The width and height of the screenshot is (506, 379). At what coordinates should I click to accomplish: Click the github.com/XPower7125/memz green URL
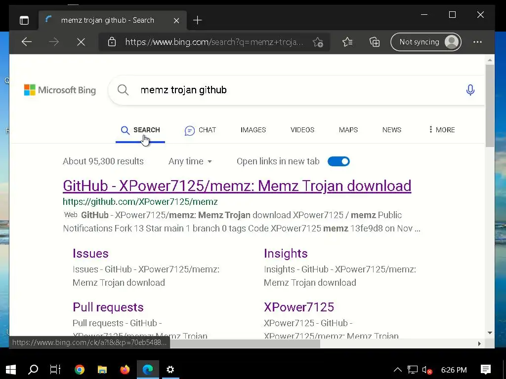coord(140,202)
